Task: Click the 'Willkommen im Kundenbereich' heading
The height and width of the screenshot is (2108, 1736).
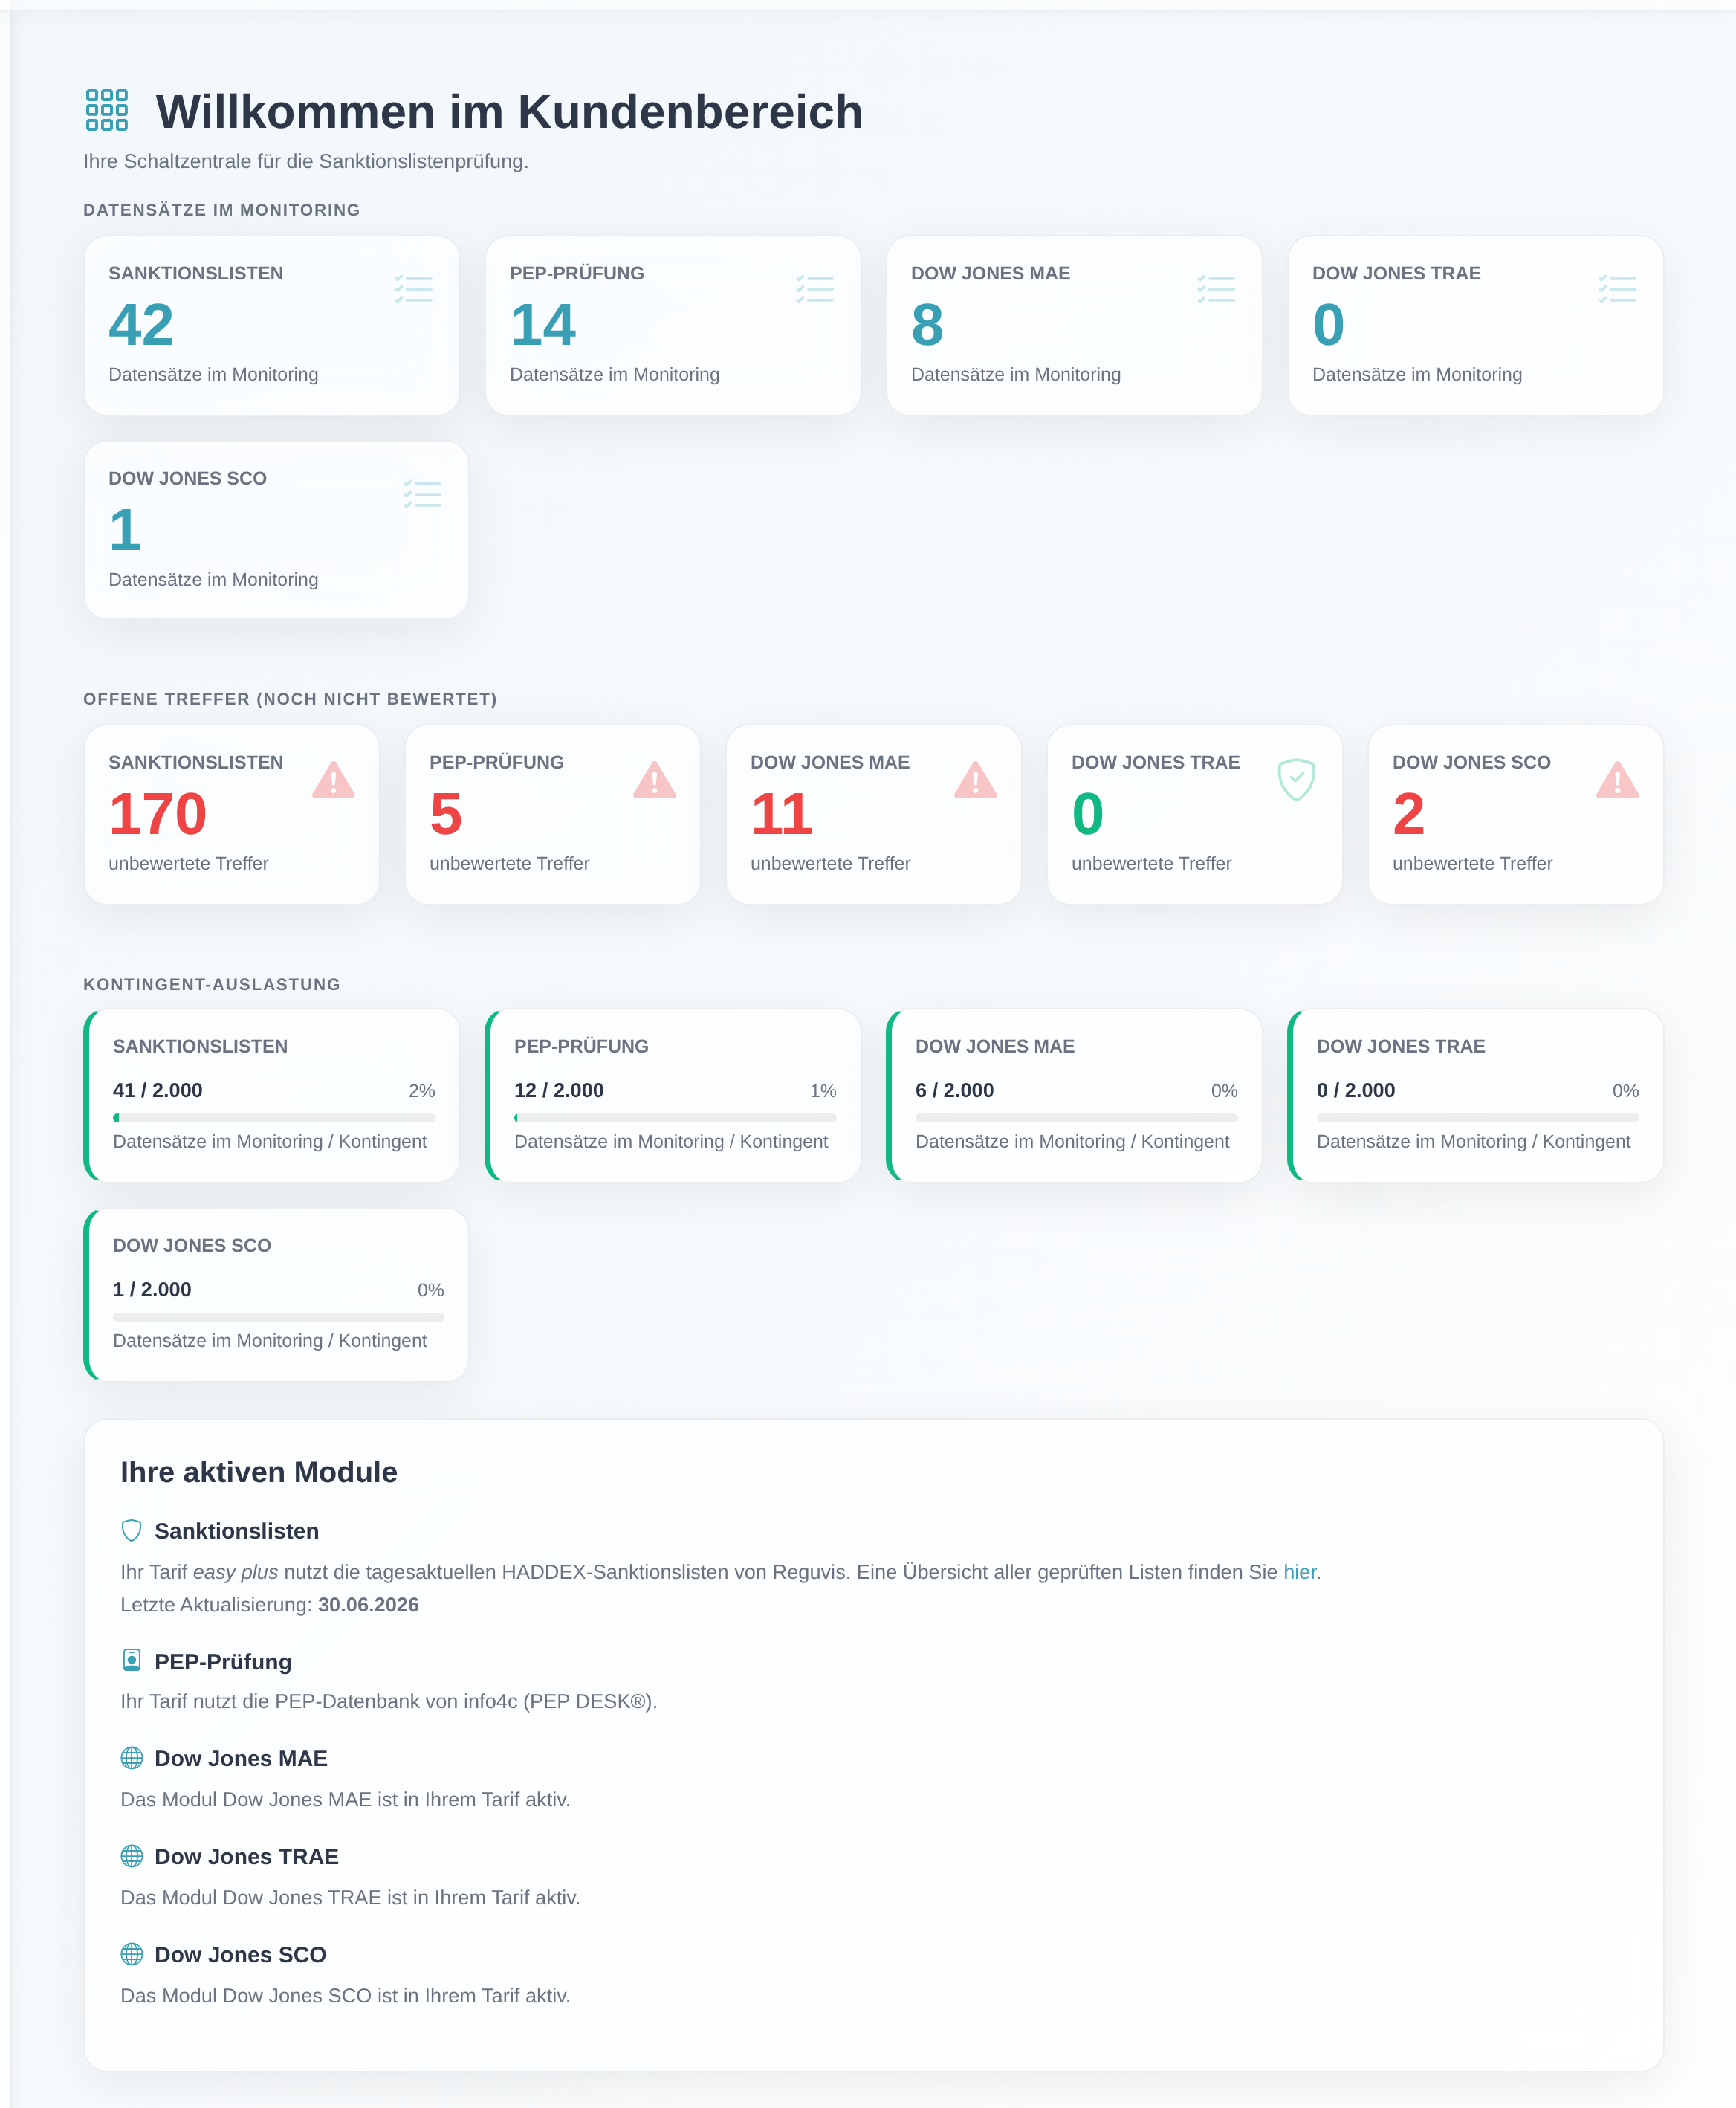Action: tap(509, 111)
